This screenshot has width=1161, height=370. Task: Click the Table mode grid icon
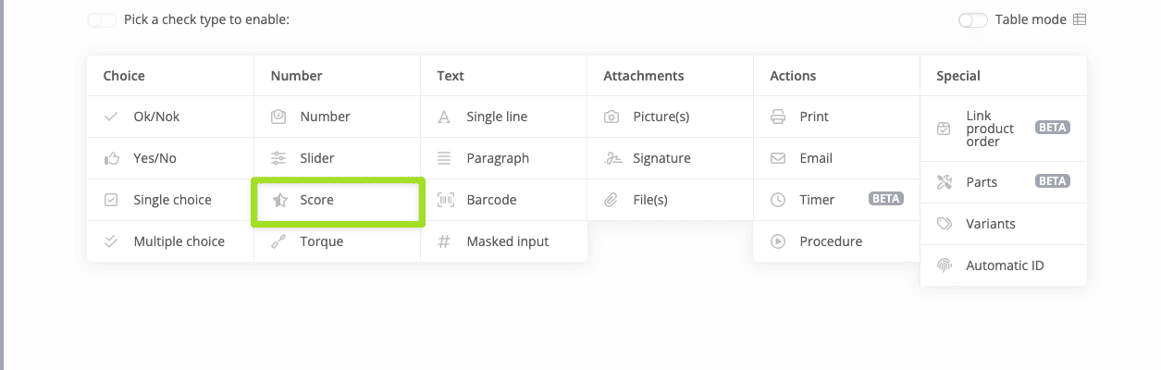point(1080,19)
